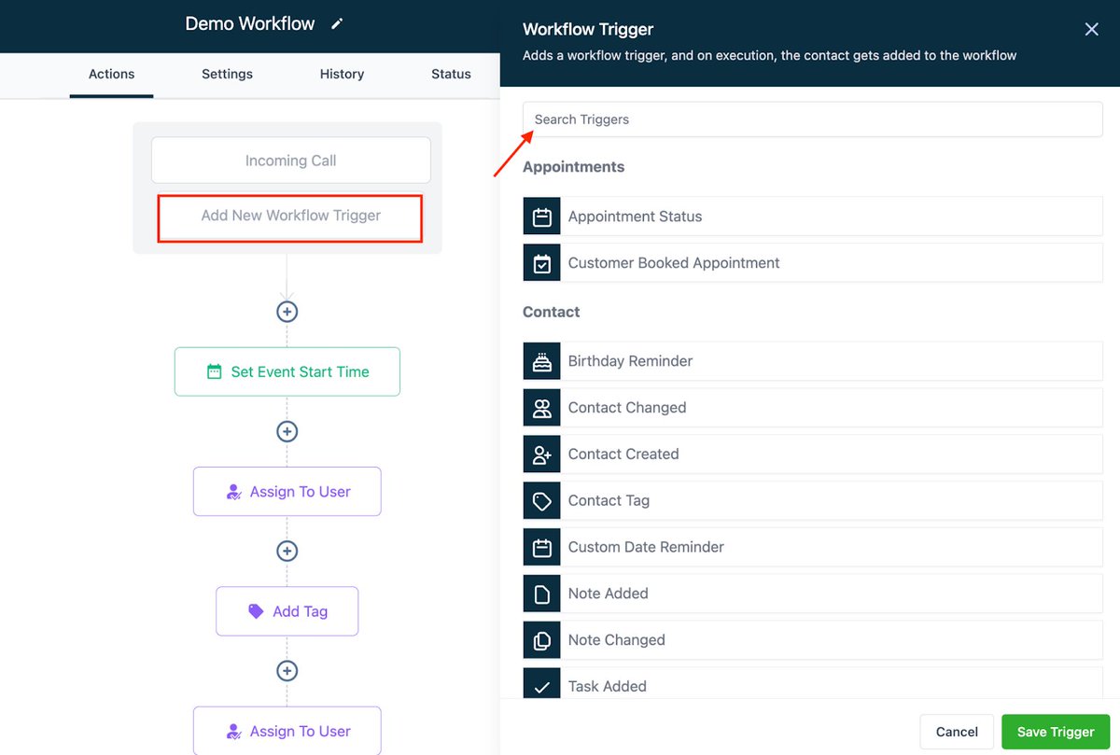
Task: Click the Contact Changed people icon
Action: pyautogui.click(x=542, y=408)
